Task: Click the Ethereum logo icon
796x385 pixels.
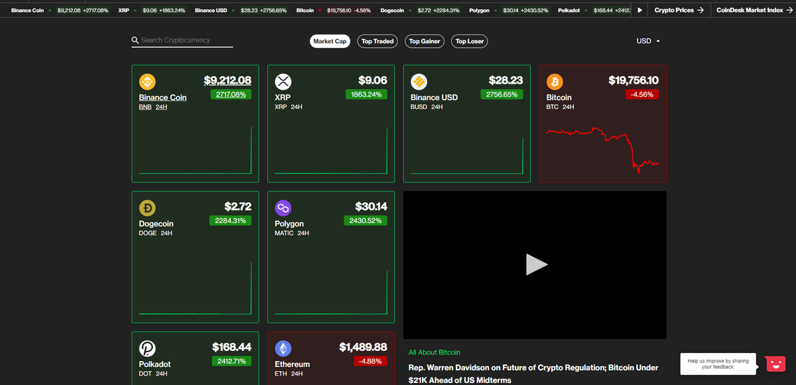Action: 283,348
